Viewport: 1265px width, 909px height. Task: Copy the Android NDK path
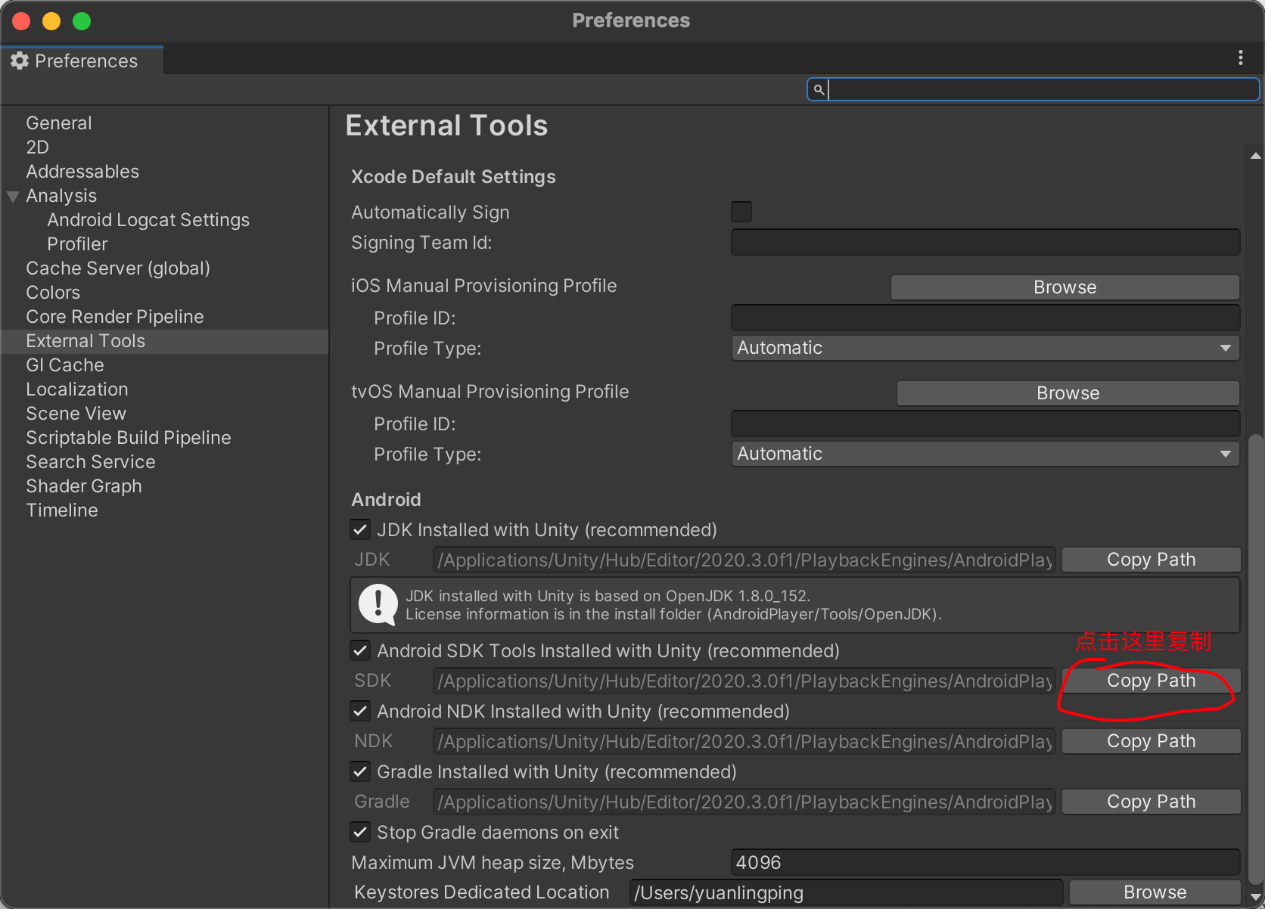(x=1151, y=740)
